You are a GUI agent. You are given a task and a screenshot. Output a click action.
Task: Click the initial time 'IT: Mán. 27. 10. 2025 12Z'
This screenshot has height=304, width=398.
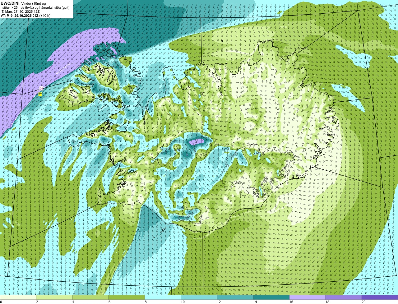[x=20, y=12]
